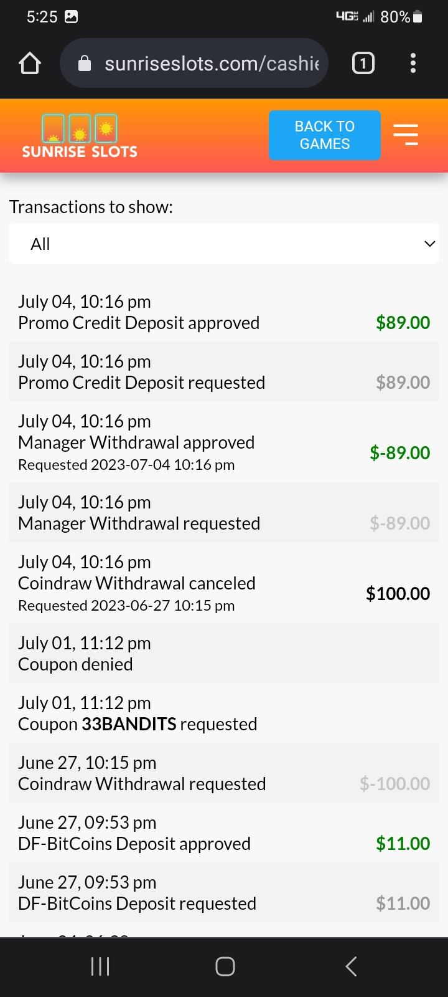Screen dimensions: 448x997
Task: Expand the Transactions to show dropdown
Action: coord(224,244)
